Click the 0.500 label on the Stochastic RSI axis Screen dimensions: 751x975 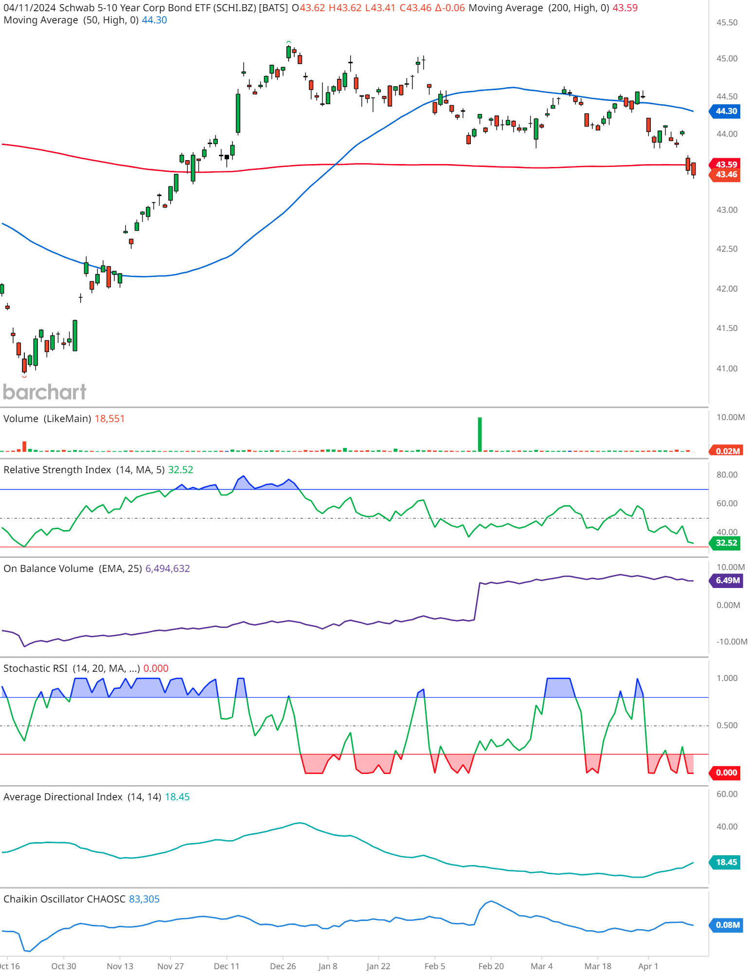click(x=727, y=725)
